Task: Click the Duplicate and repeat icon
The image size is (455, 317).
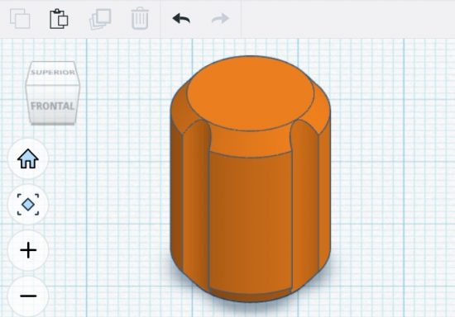Action: [x=100, y=19]
